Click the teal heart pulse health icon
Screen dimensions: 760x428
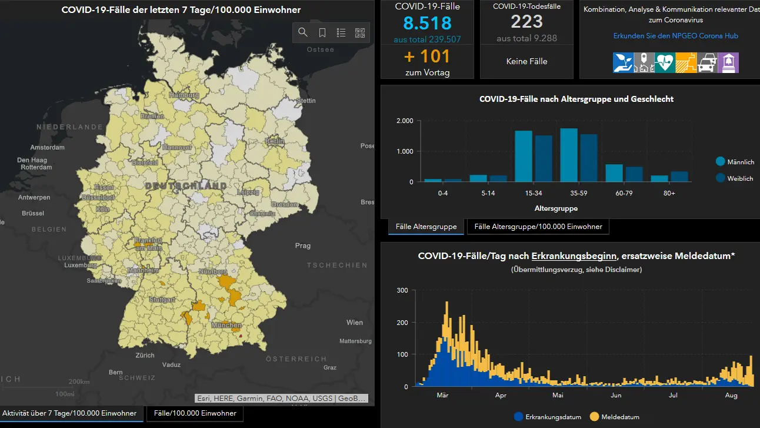point(665,62)
